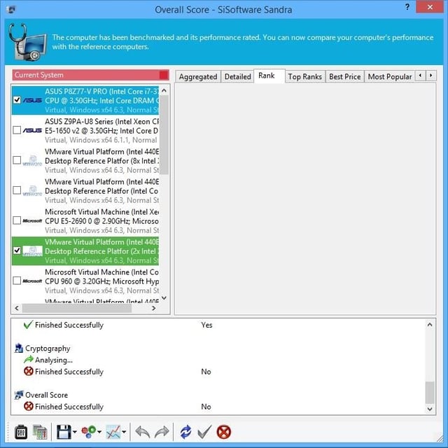Open the Most Popular tab
The width and height of the screenshot is (448, 448).
[x=390, y=76]
